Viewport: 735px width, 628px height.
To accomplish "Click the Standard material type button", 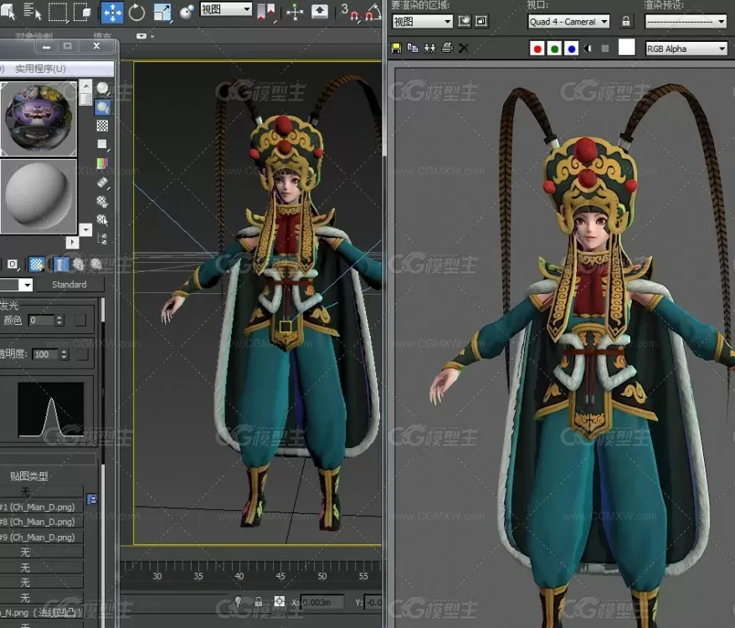I will [69, 285].
